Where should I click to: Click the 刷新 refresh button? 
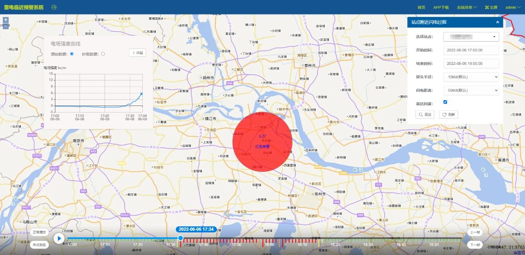point(448,115)
